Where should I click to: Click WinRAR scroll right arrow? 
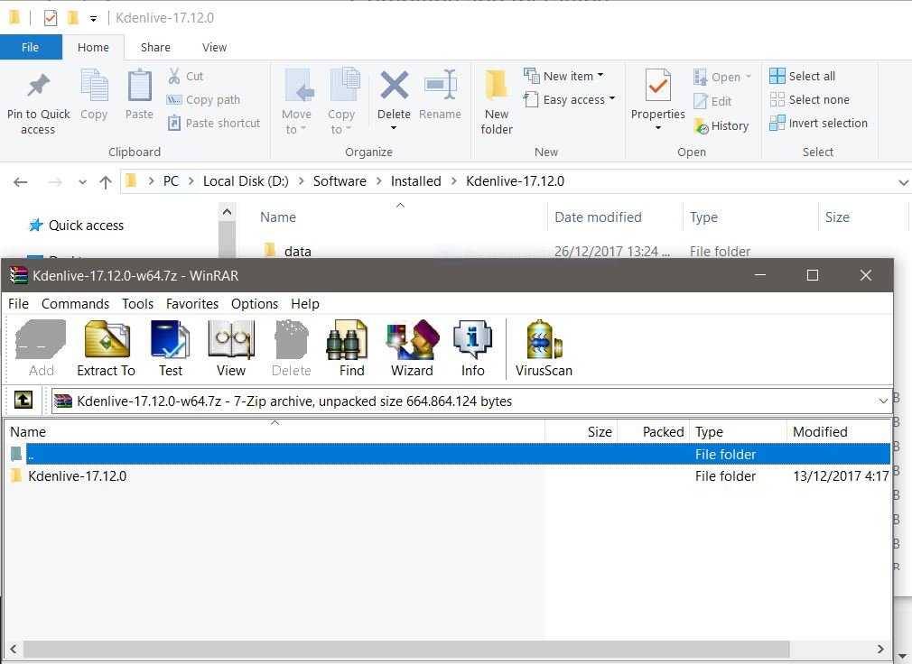(x=880, y=649)
